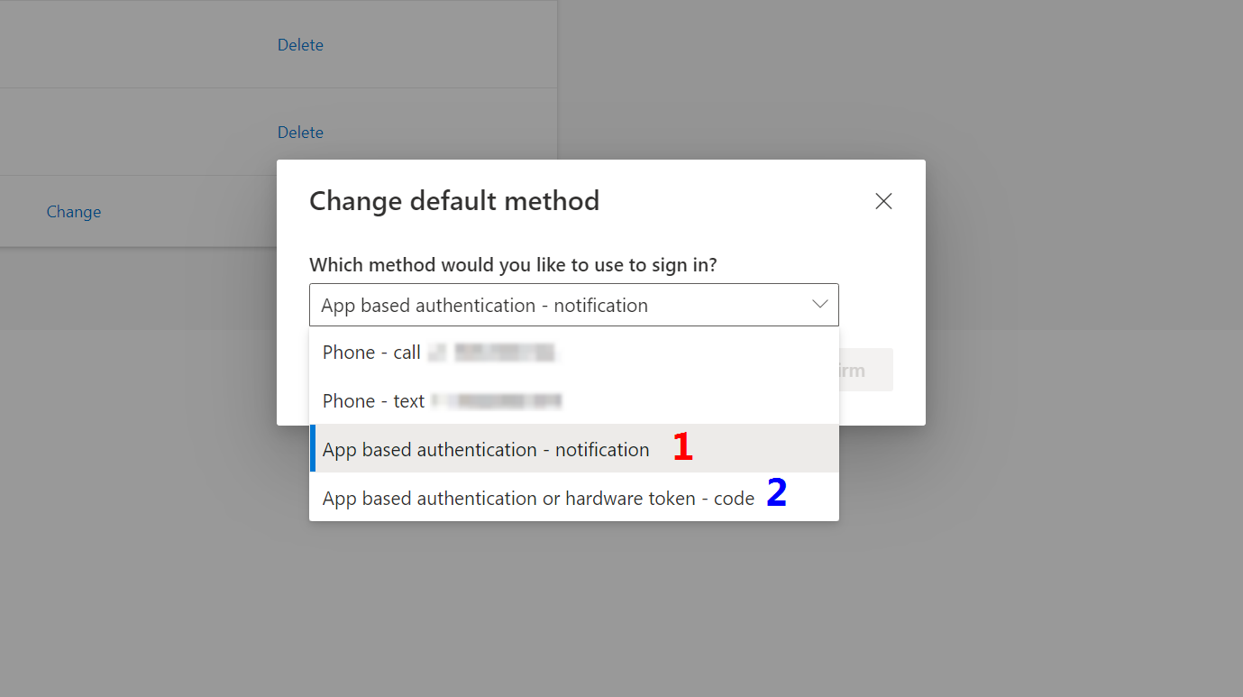Select Phone - call option
Screen dimensions: 1243x697
(x=573, y=352)
